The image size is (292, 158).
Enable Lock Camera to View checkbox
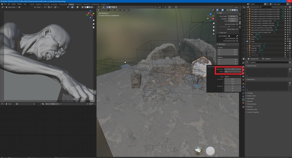click(237, 41)
